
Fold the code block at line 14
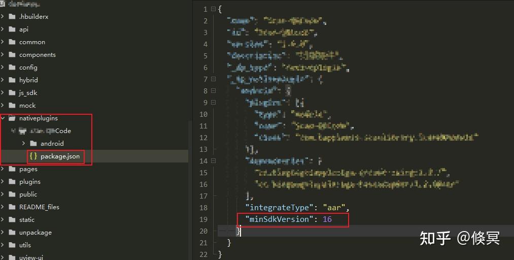click(213, 160)
